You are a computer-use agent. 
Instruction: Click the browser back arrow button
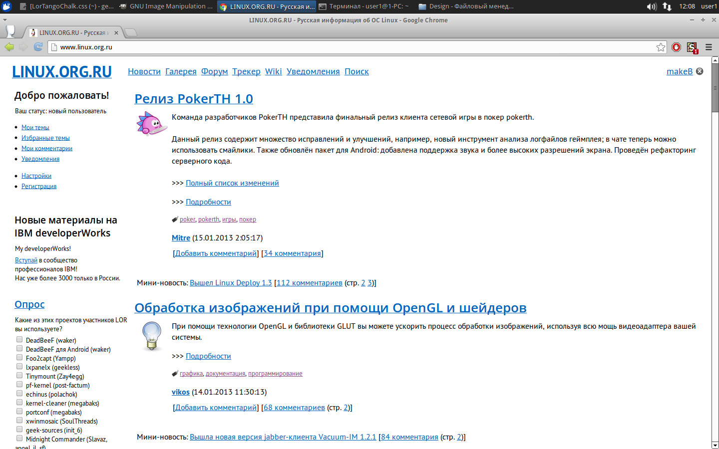pos(9,47)
